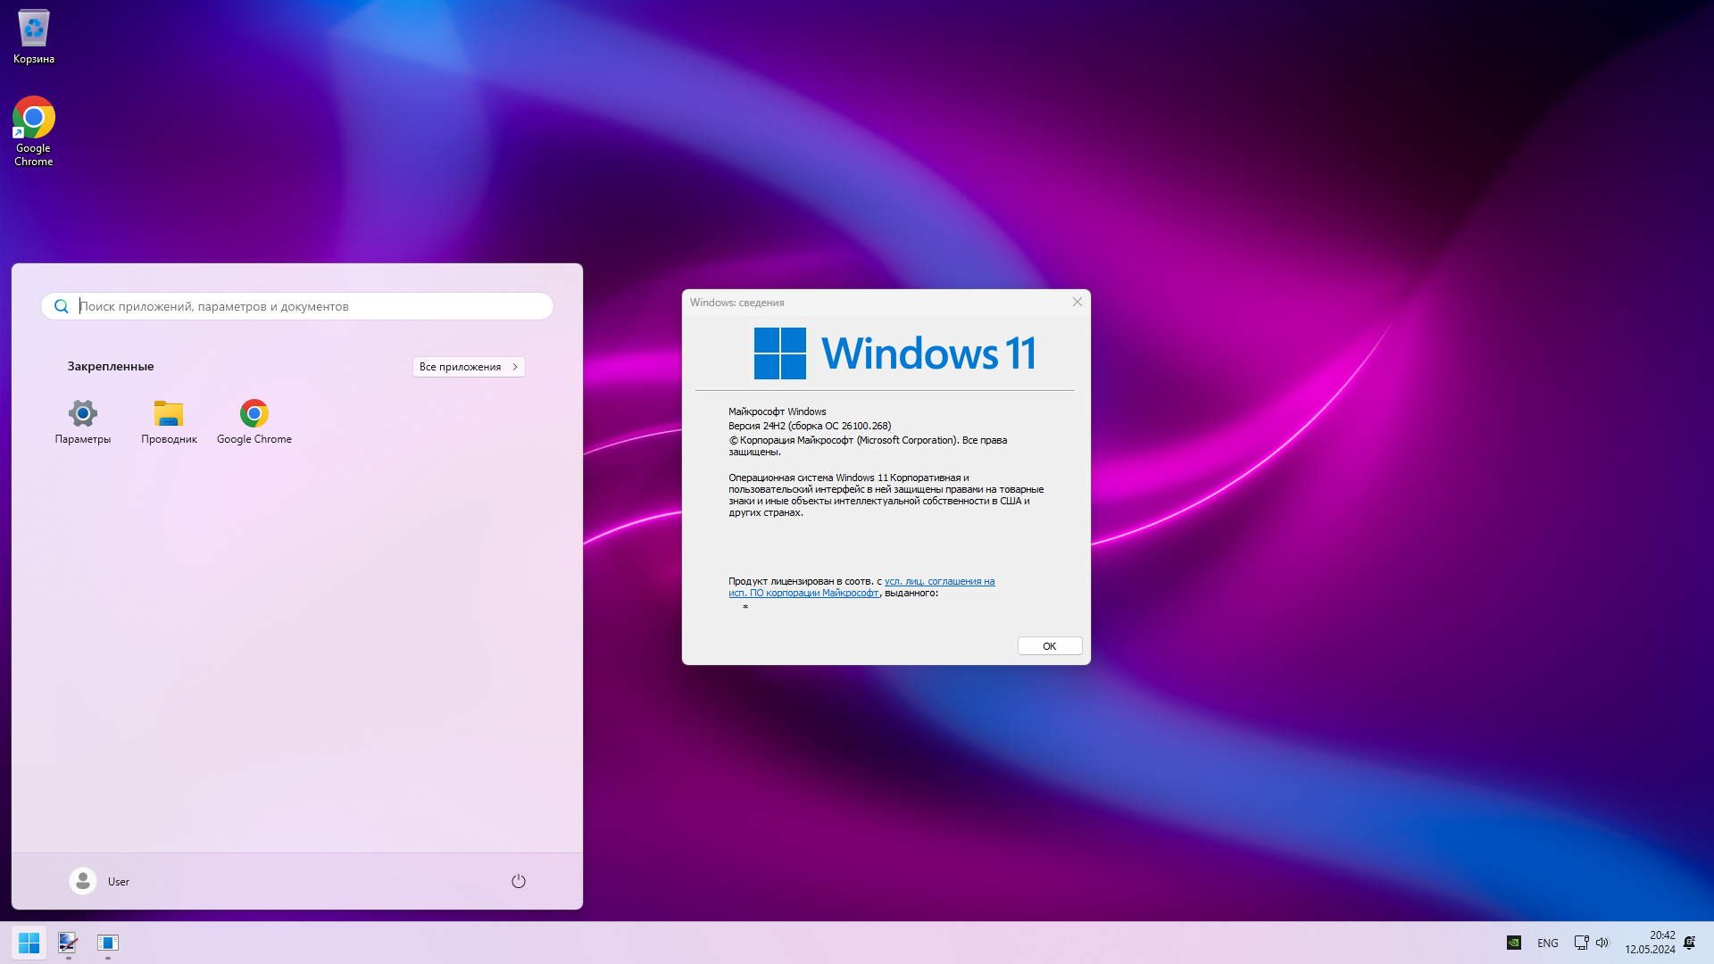Open the volume speaker tray icon
Viewport: 1714px width, 964px height.
click(1602, 943)
